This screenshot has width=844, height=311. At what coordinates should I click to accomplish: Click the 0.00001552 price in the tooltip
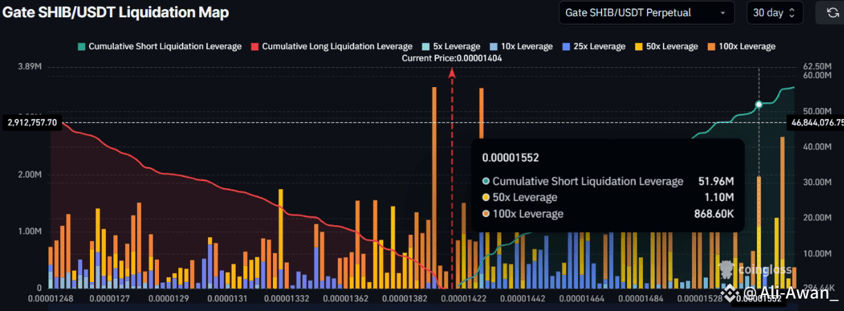(510, 158)
